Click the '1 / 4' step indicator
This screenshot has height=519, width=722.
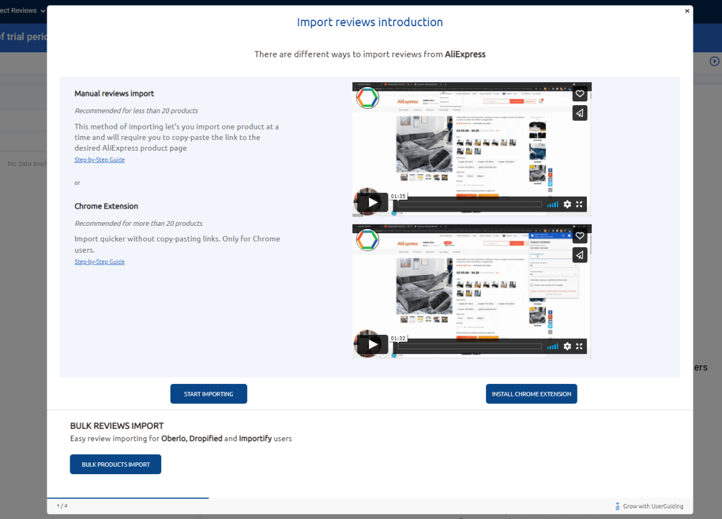[x=62, y=506]
